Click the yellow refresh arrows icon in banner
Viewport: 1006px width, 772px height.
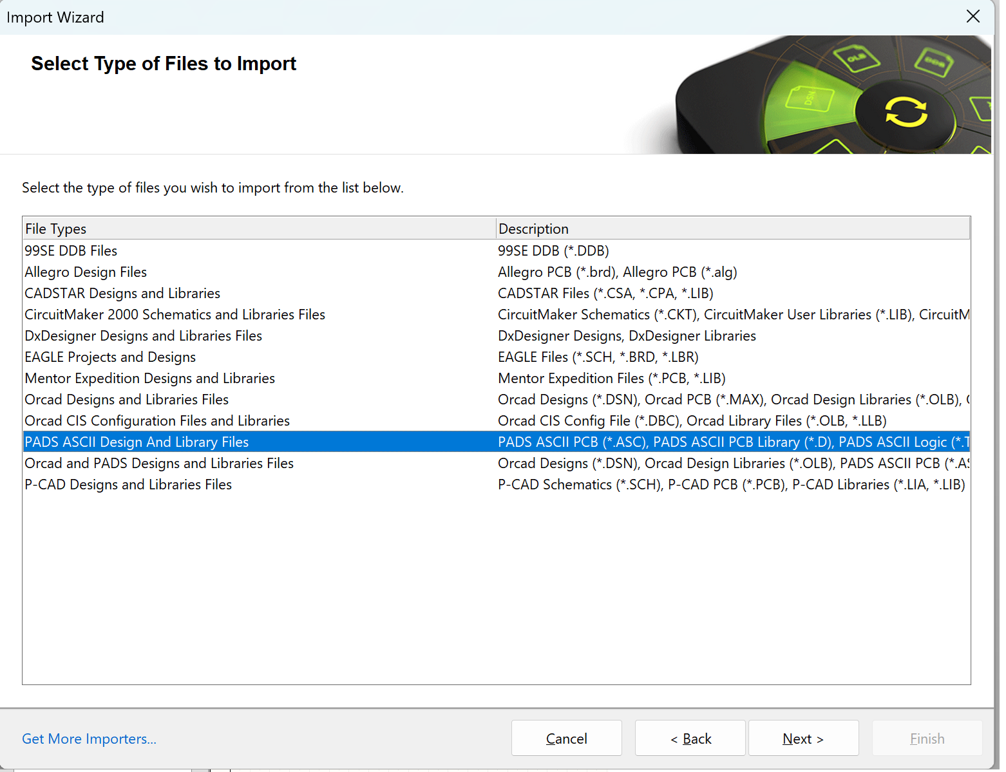coord(906,111)
